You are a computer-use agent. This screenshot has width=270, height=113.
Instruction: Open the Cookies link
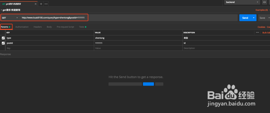click(261, 27)
